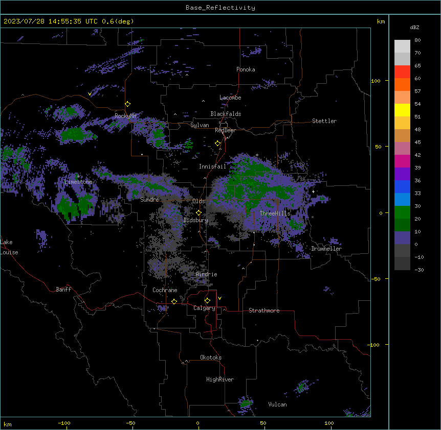This screenshot has height=430, width=441.
Task: Select the white plus marker north of Drumheller
Action: coord(313,192)
